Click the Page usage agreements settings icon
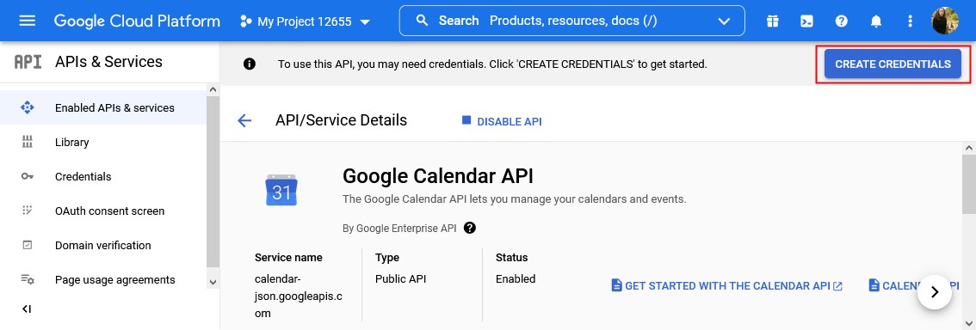The image size is (976, 330). point(28,279)
